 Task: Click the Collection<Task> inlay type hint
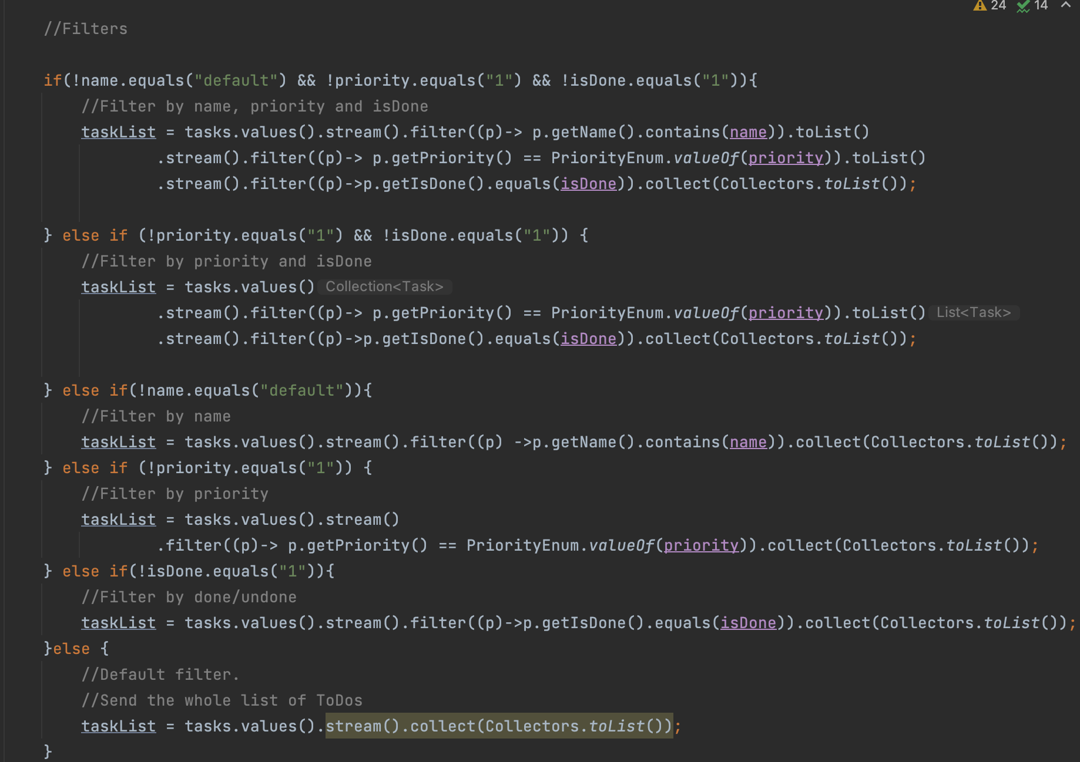tap(384, 286)
